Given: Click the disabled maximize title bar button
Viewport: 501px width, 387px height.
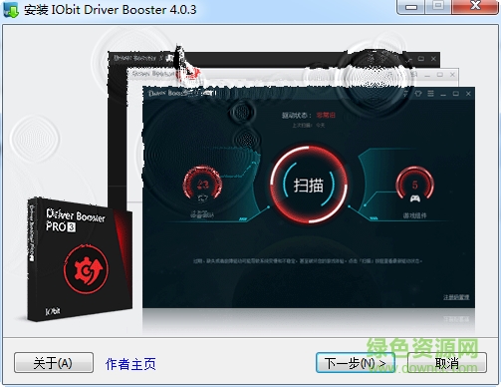Looking at the screenshot, I should (438, 7).
